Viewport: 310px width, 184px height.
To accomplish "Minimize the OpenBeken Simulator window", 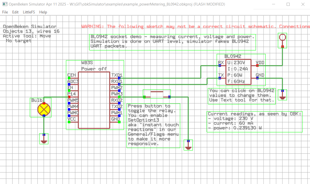I will 274,4.
